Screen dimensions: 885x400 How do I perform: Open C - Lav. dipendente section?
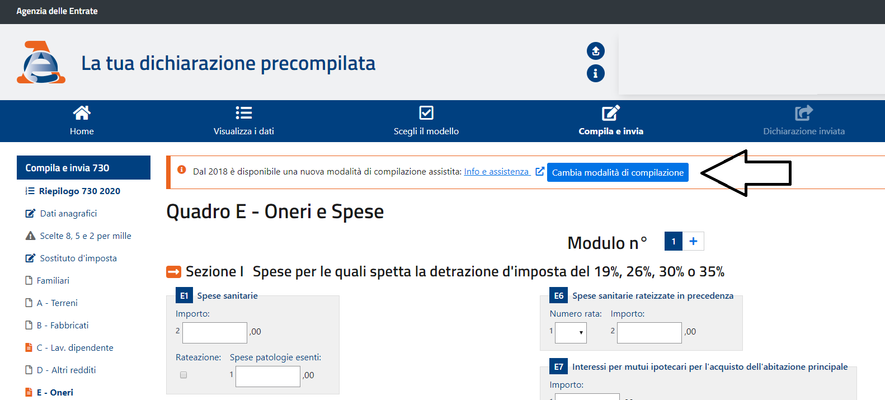click(x=75, y=347)
